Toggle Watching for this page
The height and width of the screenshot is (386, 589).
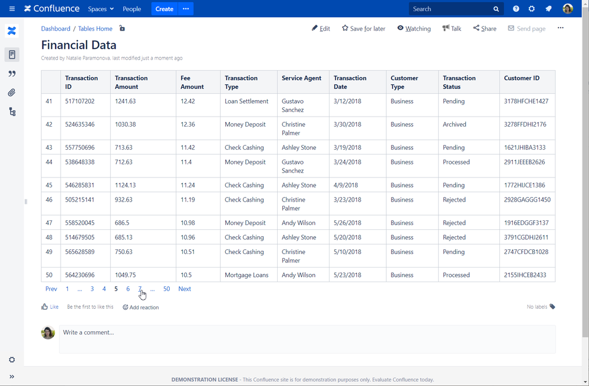click(414, 28)
